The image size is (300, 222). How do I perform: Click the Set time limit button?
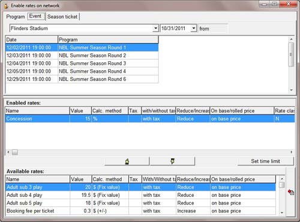pyautogui.click(x=265, y=161)
